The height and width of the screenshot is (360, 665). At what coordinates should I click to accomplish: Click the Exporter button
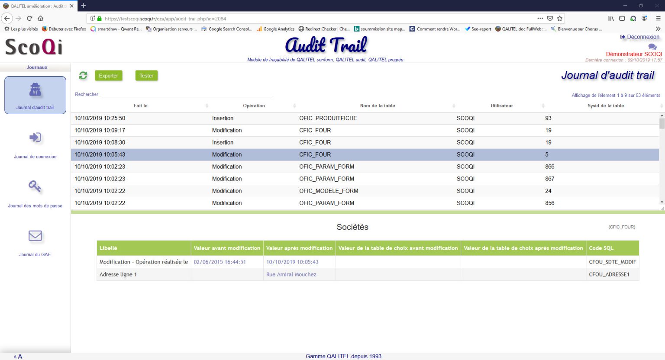(108, 76)
